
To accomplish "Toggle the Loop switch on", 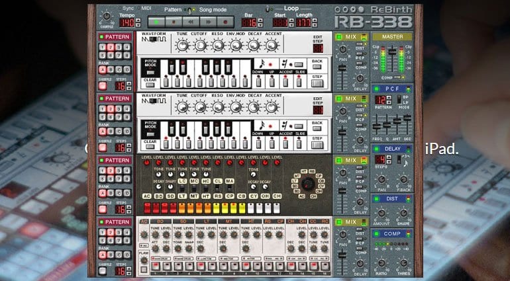I will click(x=269, y=9).
